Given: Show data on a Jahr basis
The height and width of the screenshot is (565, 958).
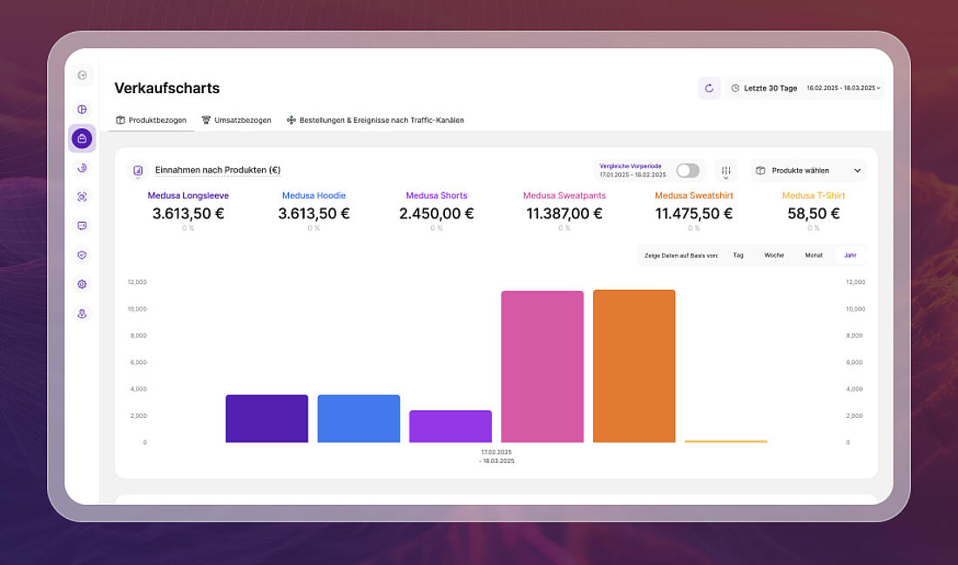Looking at the screenshot, I should coord(850,255).
